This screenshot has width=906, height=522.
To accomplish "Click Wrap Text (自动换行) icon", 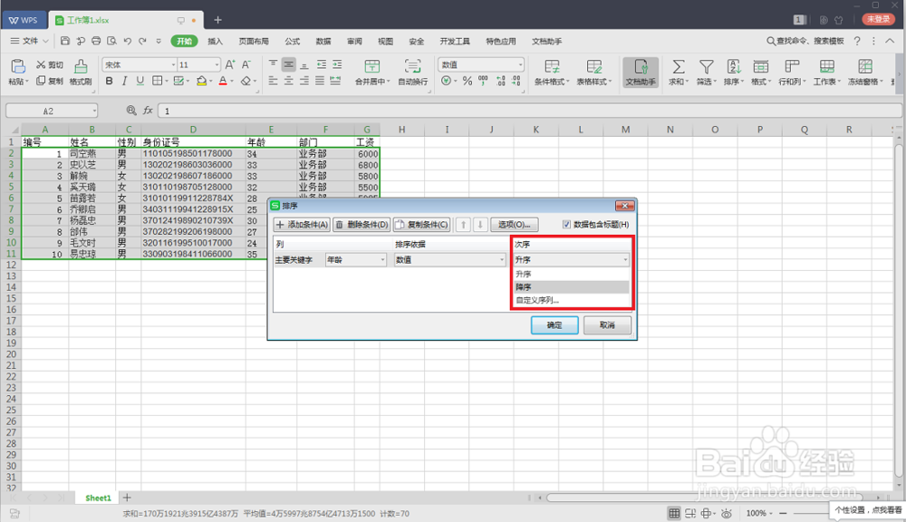I will click(x=412, y=66).
